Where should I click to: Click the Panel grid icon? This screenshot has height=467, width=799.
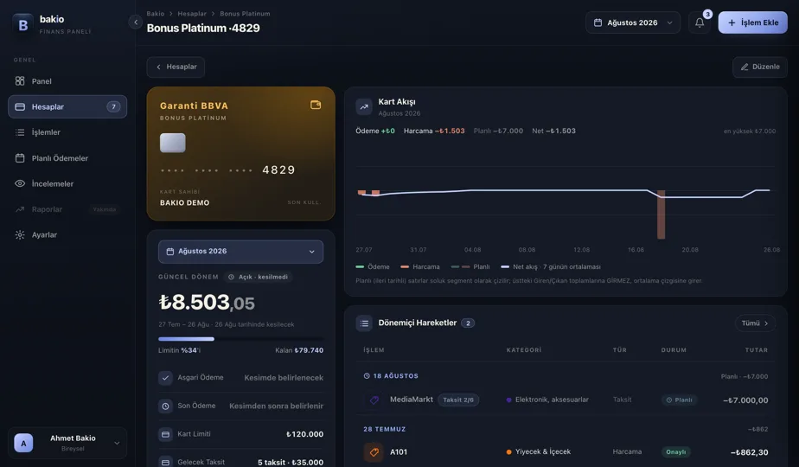pyautogui.click(x=20, y=81)
